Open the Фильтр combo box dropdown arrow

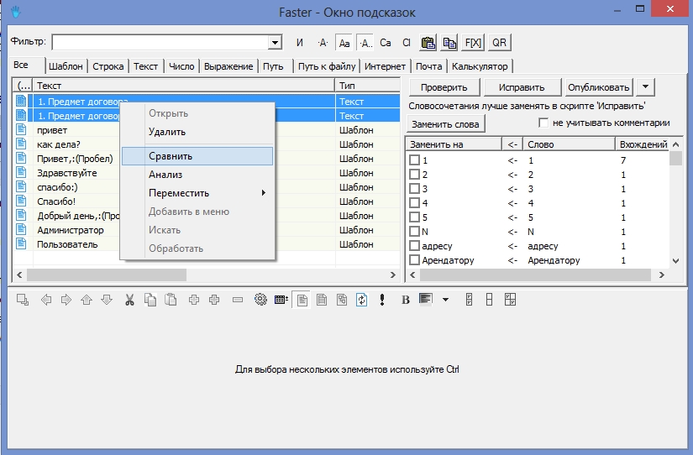[275, 43]
